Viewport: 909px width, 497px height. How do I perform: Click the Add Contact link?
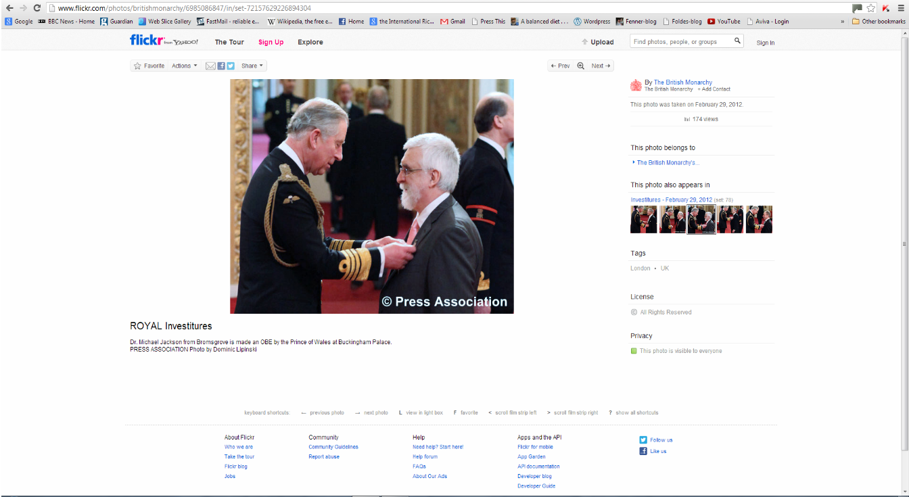point(716,89)
